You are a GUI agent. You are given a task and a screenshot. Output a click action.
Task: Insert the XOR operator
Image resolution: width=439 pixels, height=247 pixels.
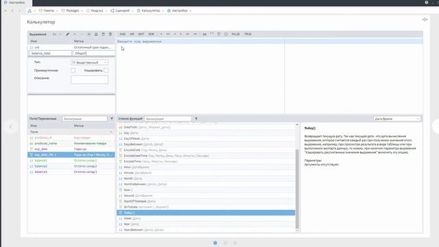pyautogui.click(x=151, y=34)
